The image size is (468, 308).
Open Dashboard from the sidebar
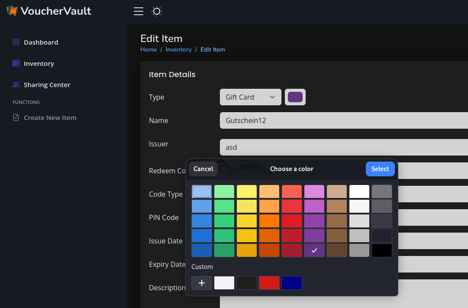point(41,42)
